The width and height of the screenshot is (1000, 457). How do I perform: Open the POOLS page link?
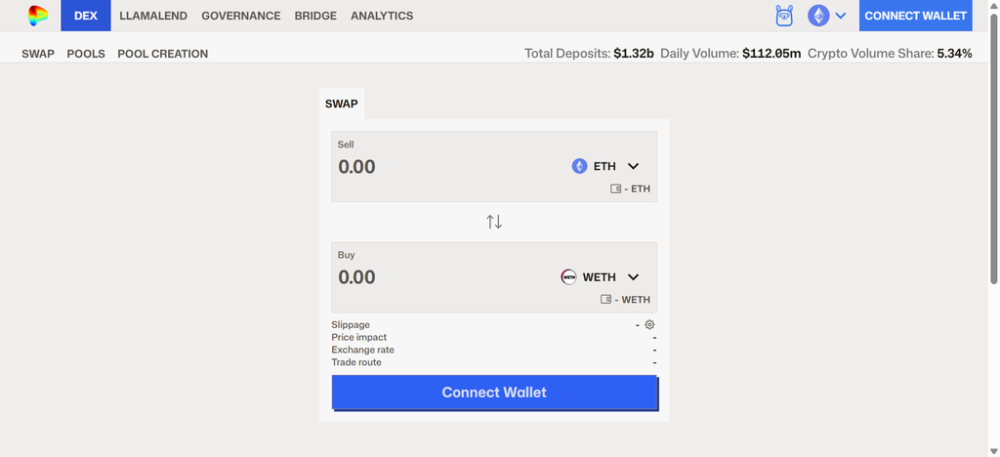(86, 54)
